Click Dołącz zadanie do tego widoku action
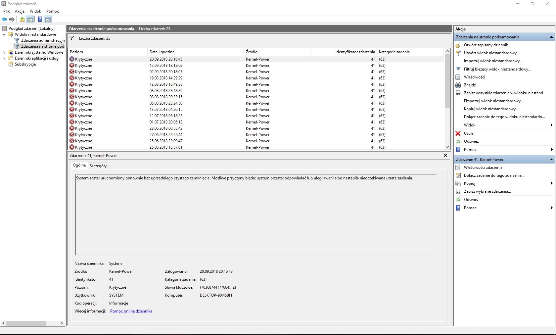556x335 pixels. (x=504, y=117)
